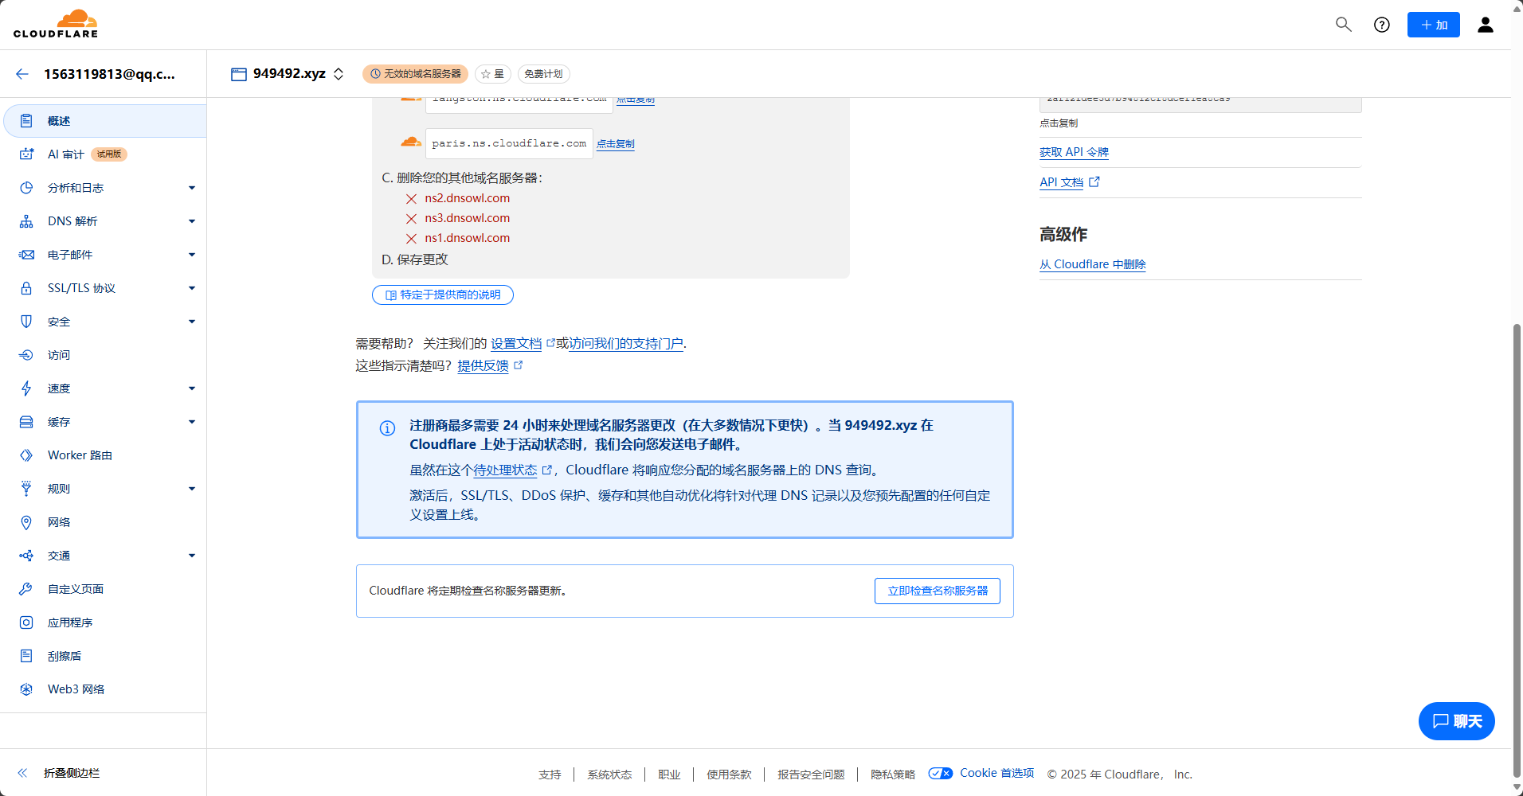Click the 概述 overview sidebar icon
Screen dimensions: 1523x796
pyautogui.click(x=26, y=121)
